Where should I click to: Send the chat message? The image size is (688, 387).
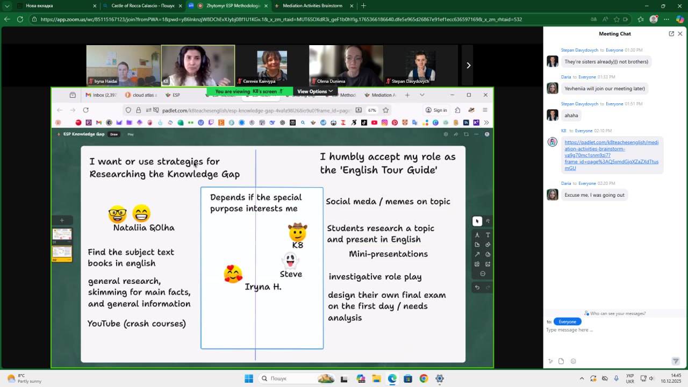coord(676,361)
